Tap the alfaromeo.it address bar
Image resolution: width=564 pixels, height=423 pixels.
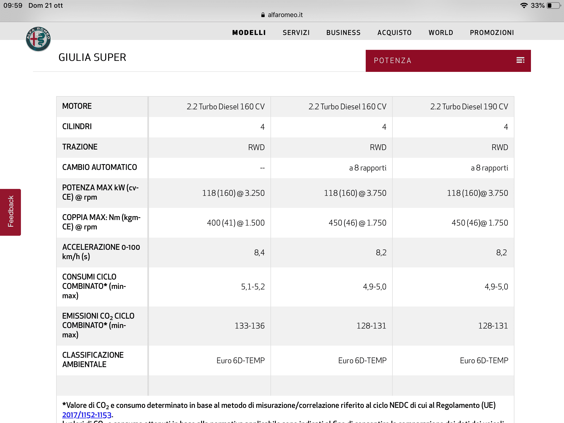pos(282,15)
